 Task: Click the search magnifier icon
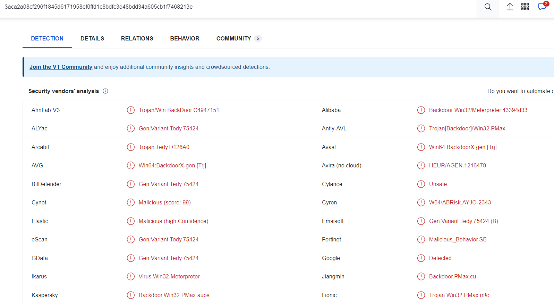488,7
